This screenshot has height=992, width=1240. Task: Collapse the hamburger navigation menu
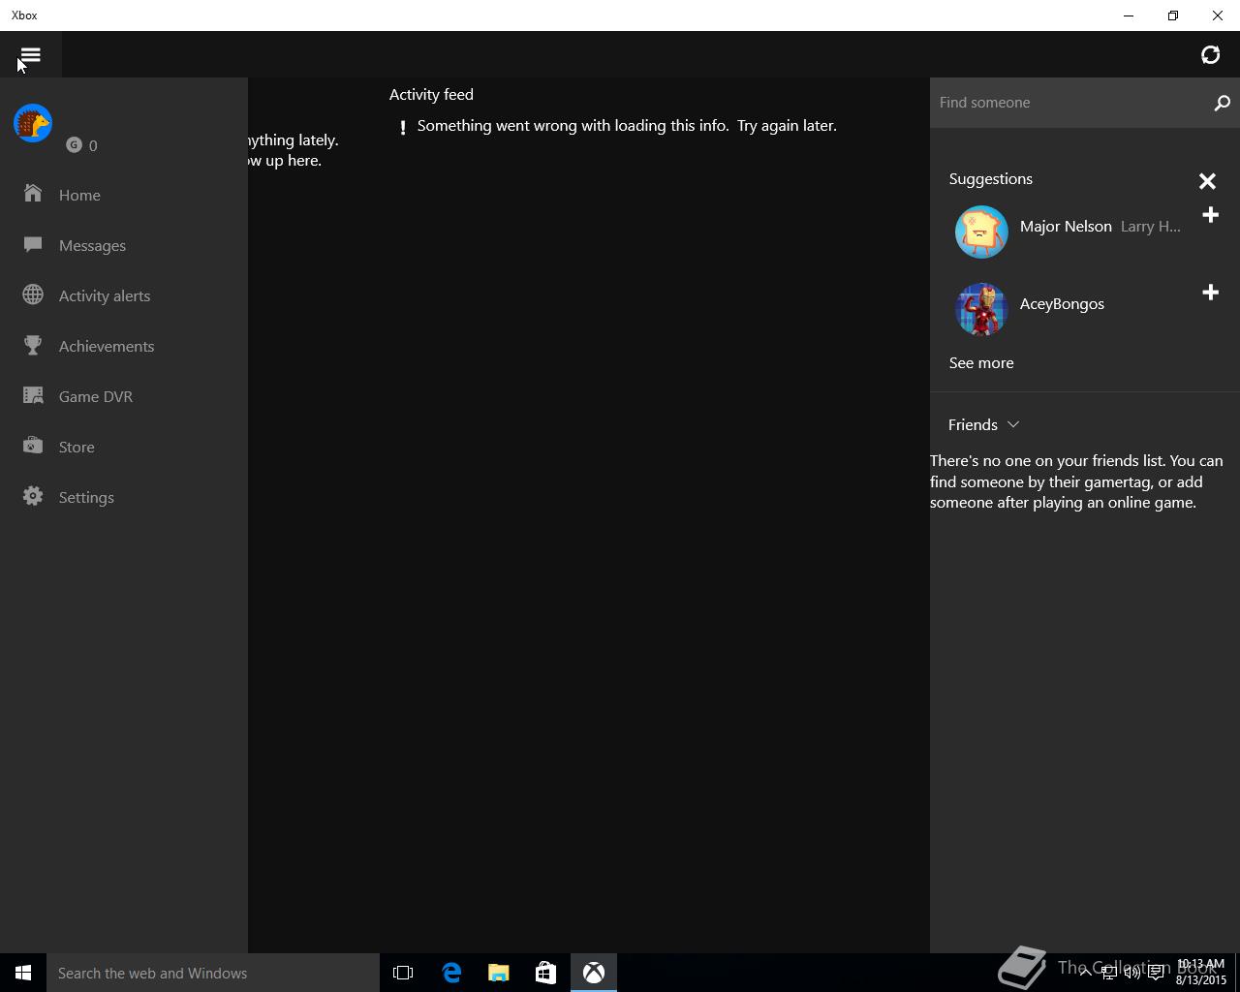[30, 54]
